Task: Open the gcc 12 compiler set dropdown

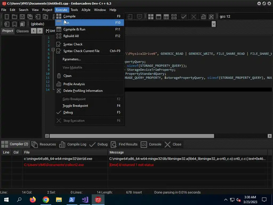Action: pos(245,17)
